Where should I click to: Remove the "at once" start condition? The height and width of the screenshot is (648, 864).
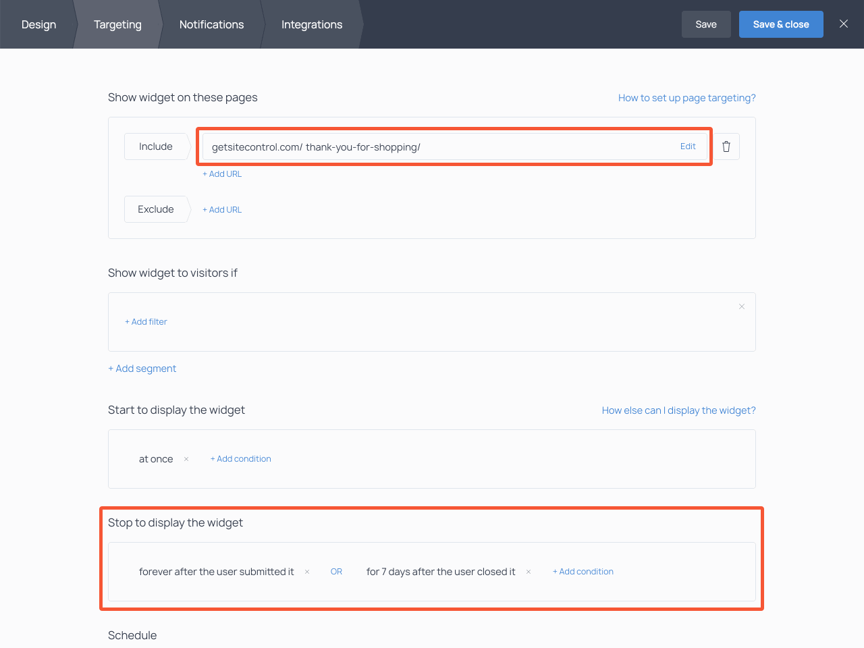pyautogui.click(x=186, y=459)
